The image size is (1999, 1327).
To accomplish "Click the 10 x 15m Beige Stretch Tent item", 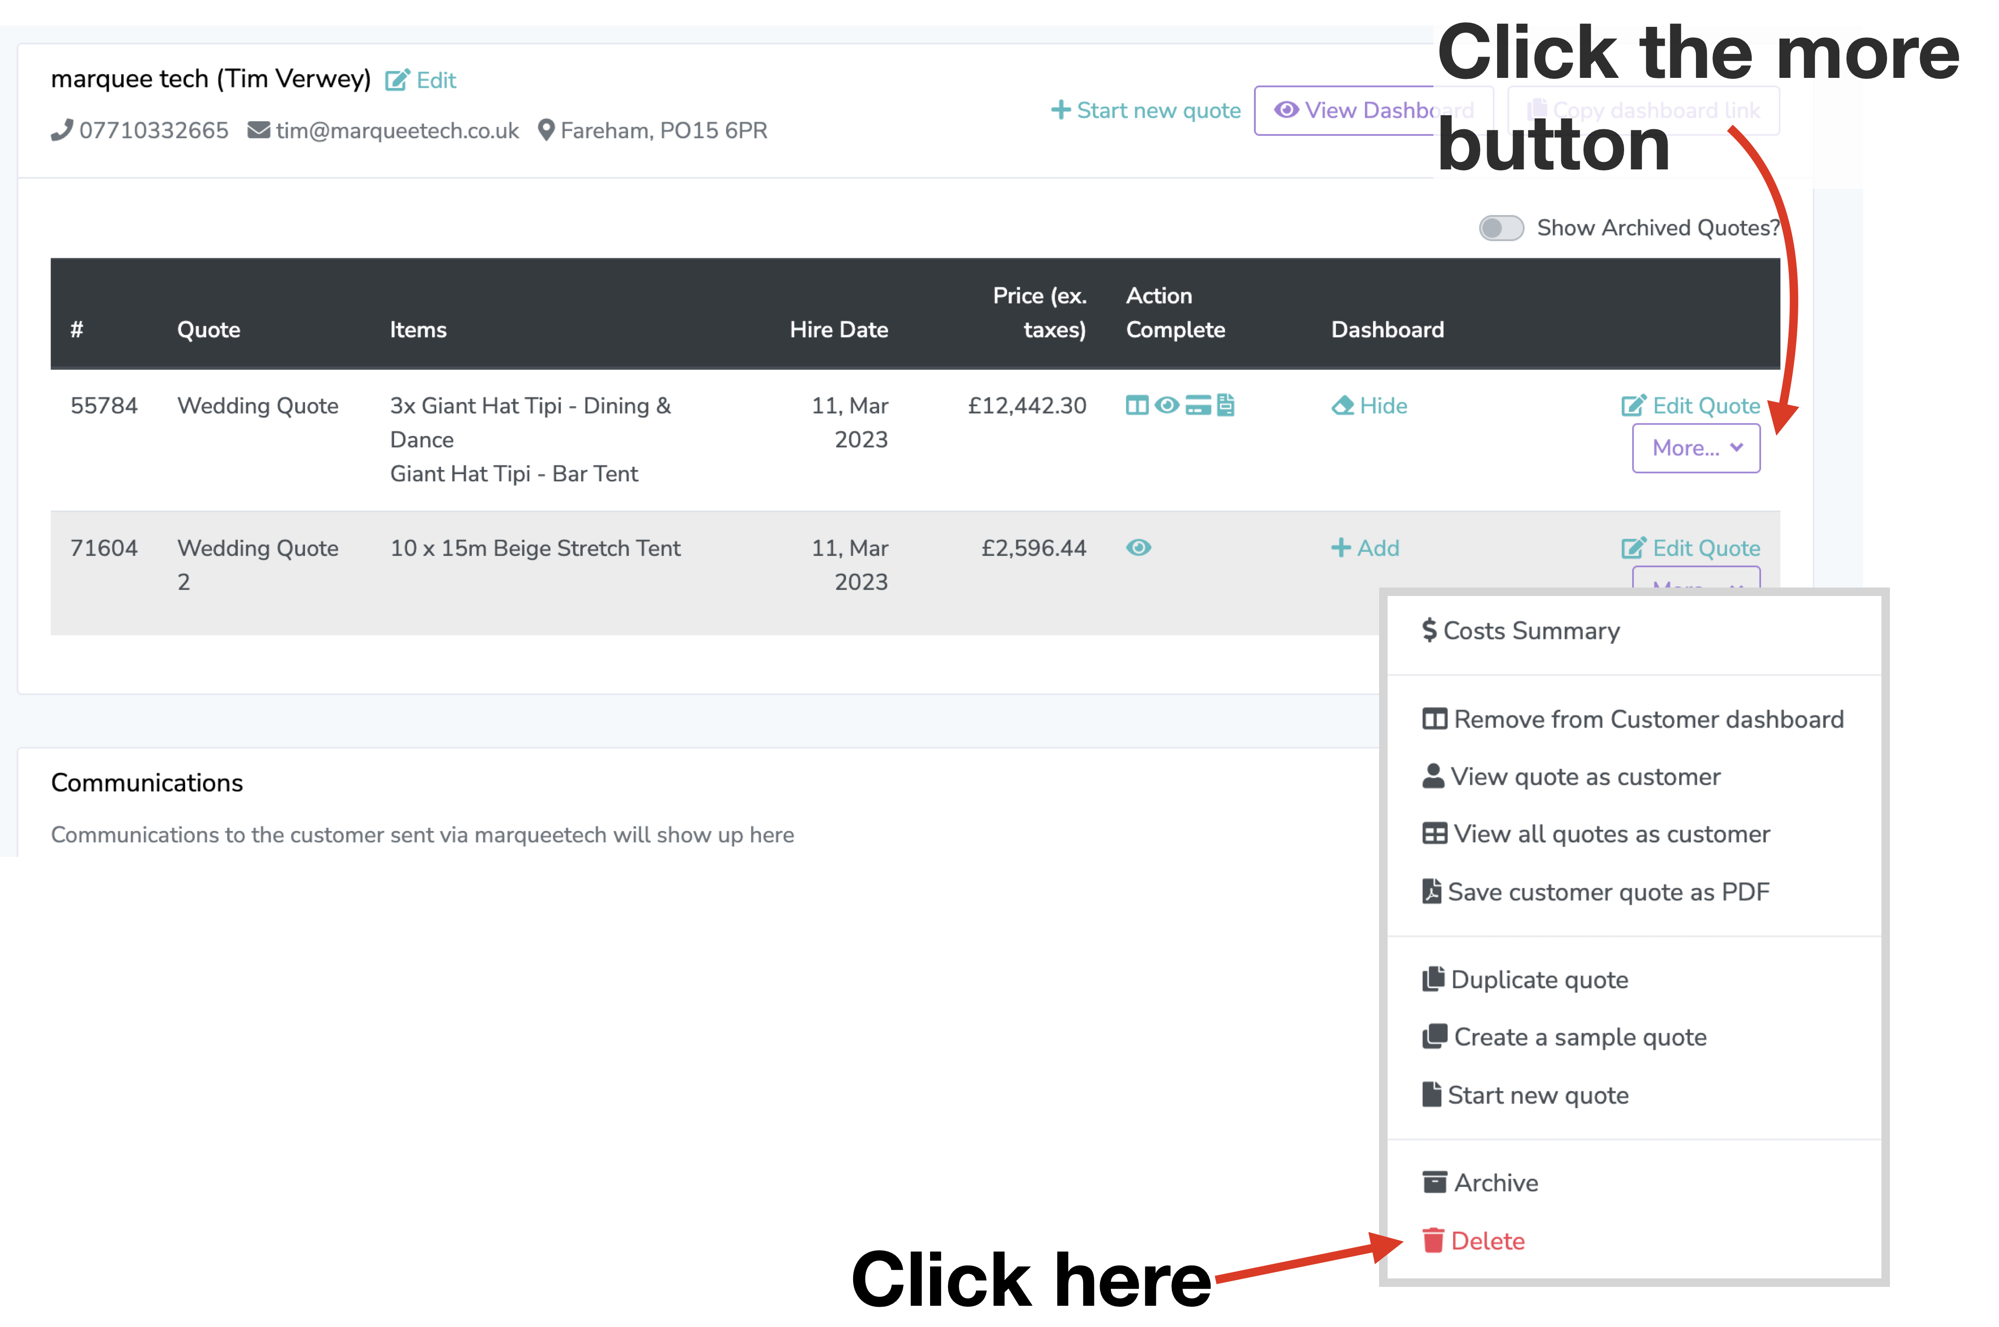I will (535, 548).
